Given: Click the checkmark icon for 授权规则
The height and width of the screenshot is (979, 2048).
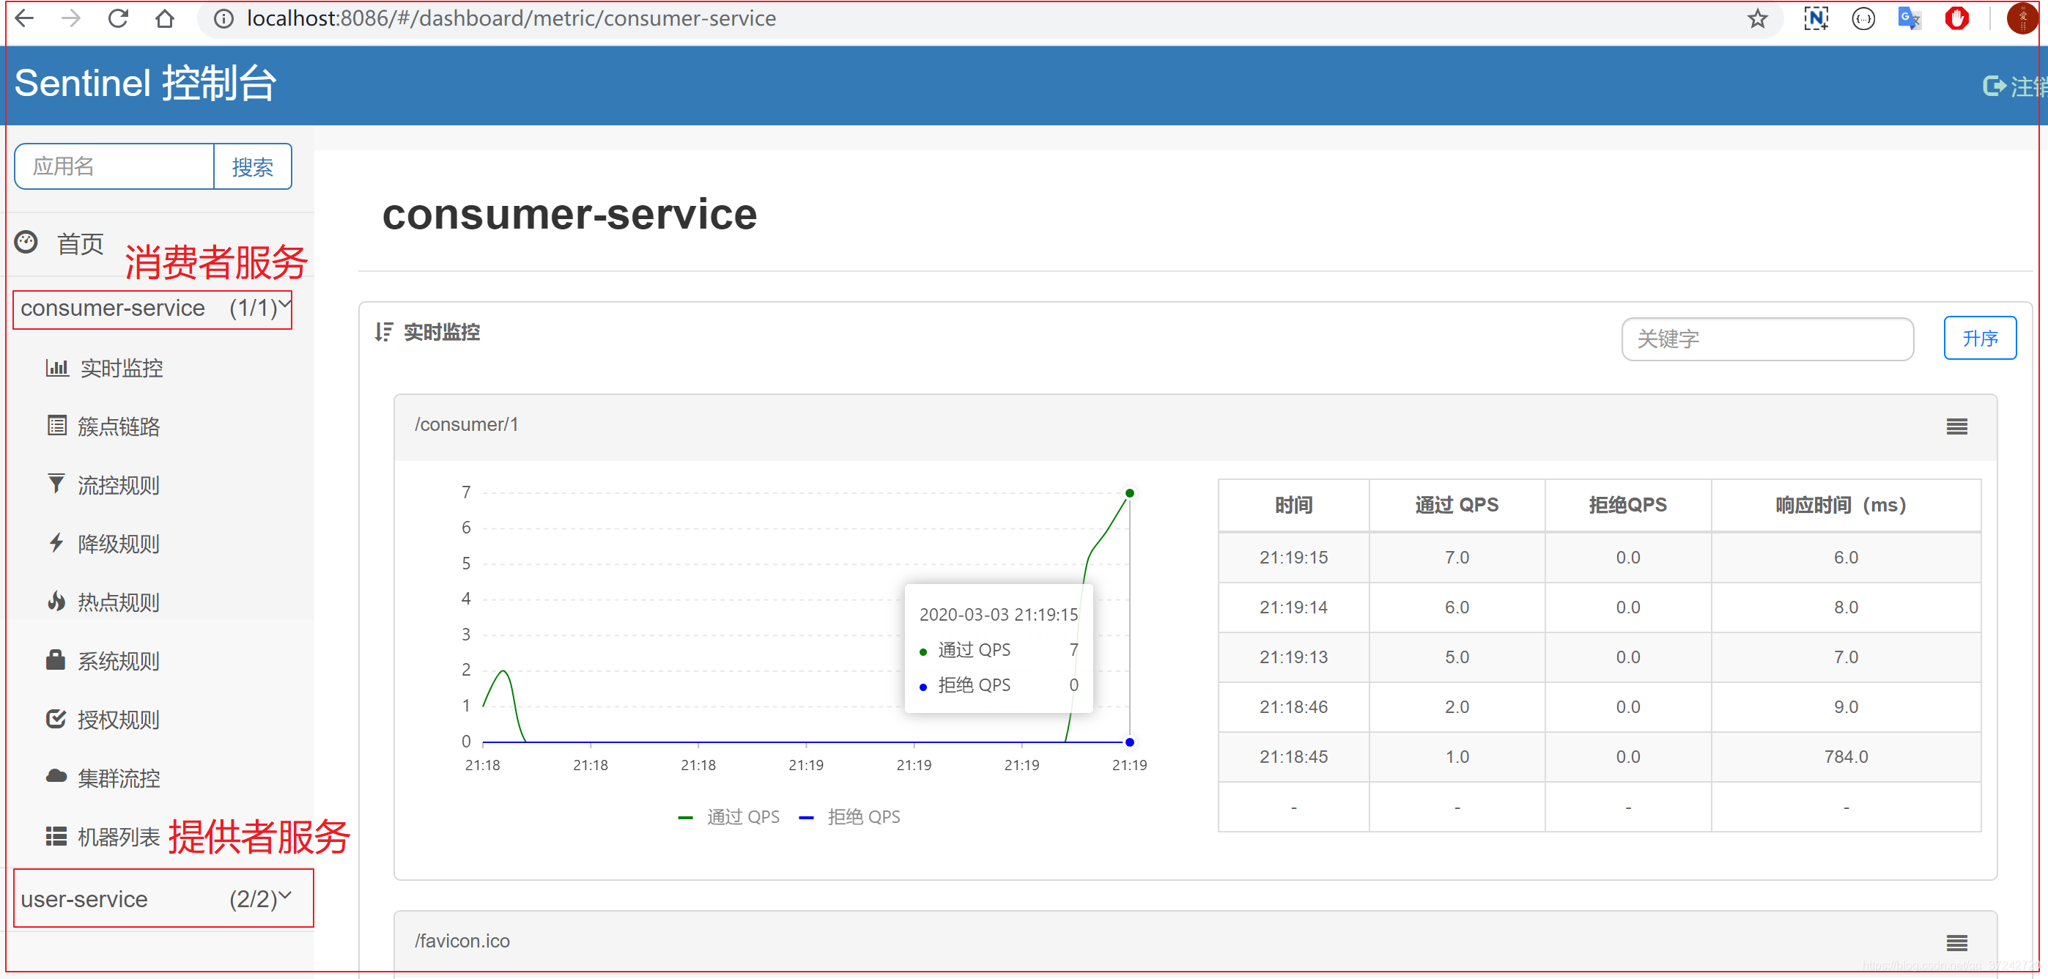Looking at the screenshot, I should 56,718.
